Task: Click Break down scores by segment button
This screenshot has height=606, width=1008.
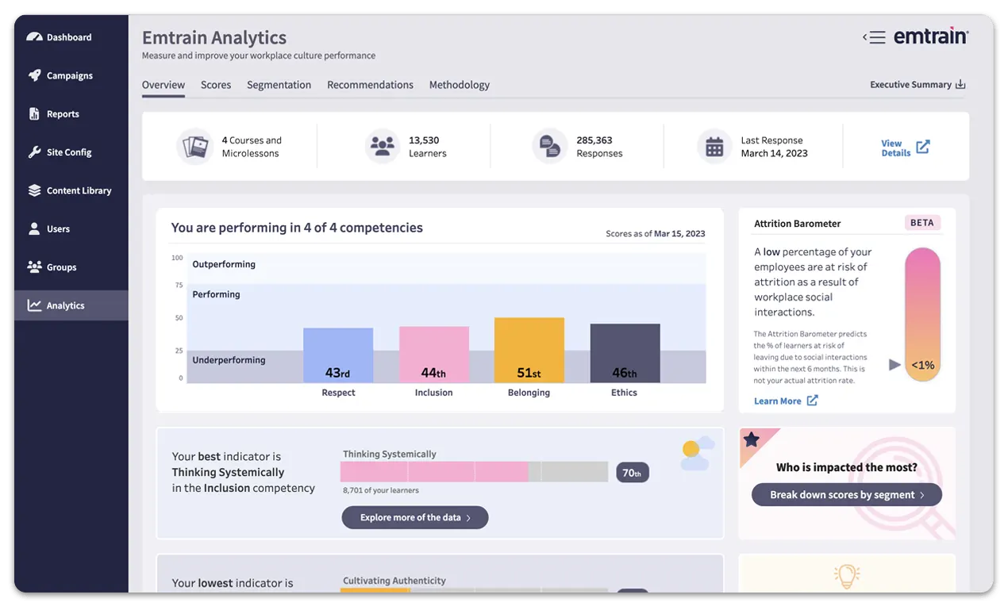Action: coord(847,495)
